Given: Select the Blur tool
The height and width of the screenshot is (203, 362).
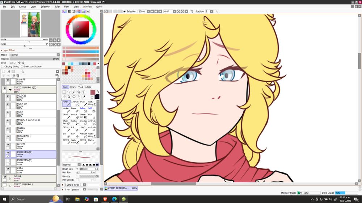Looking at the screenshot, I should [x=92, y=116].
